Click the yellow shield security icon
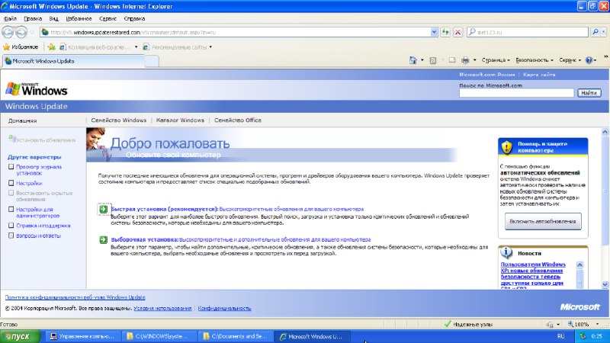Screen dimensions: 610x343 pos(506,147)
